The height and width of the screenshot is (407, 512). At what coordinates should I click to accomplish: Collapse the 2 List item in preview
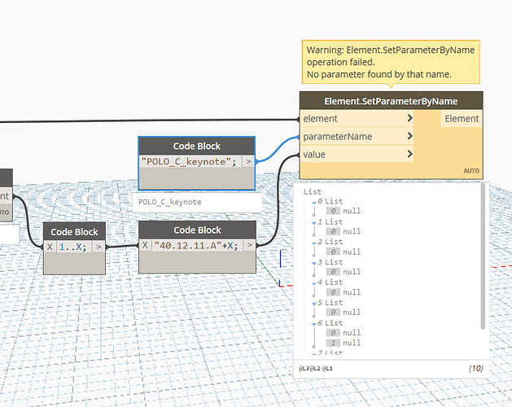pyautogui.click(x=314, y=243)
